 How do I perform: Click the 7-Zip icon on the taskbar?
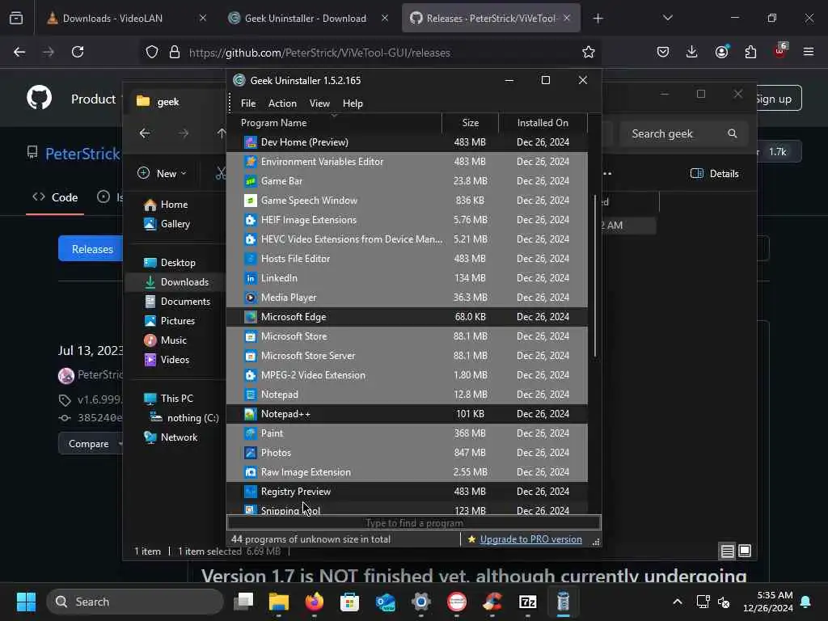[x=527, y=602]
